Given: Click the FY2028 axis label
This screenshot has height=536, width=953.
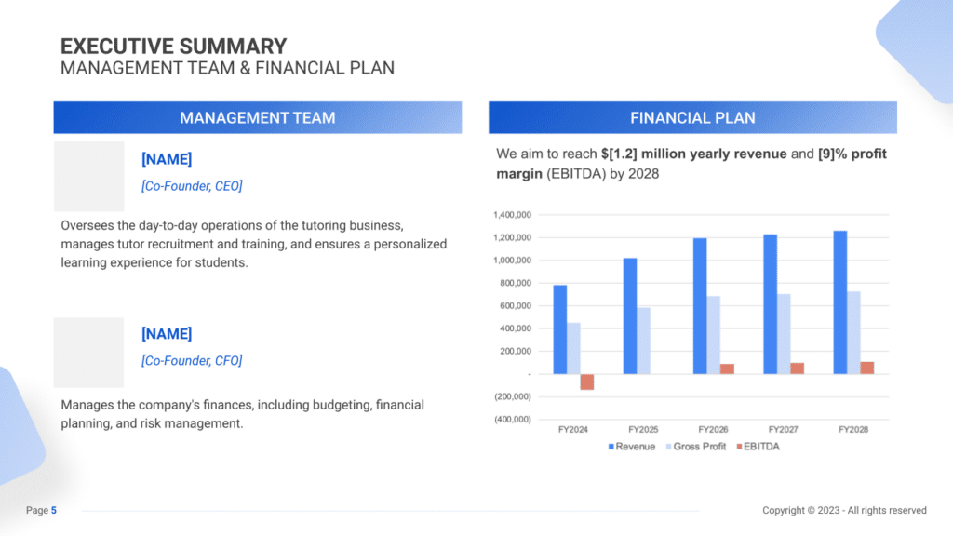Looking at the screenshot, I should pos(853,430).
